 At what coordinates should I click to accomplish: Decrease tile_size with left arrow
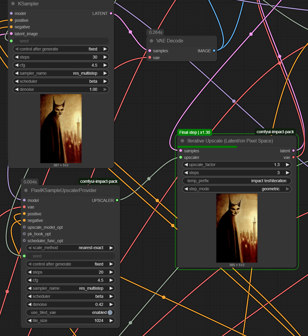pyautogui.click(x=30, y=320)
